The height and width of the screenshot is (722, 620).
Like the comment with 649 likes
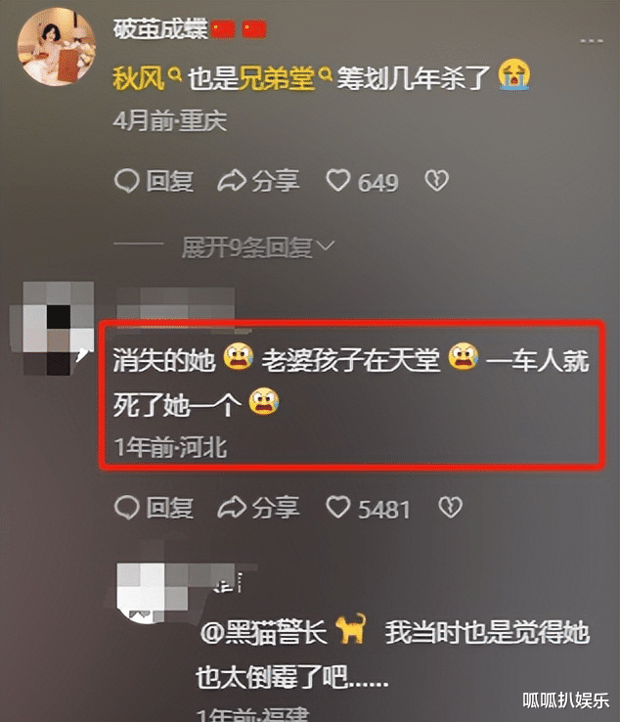pyautogui.click(x=362, y=181)
